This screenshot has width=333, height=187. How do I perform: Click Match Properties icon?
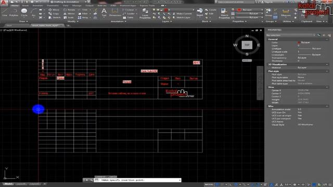click(x=224, y=13)
